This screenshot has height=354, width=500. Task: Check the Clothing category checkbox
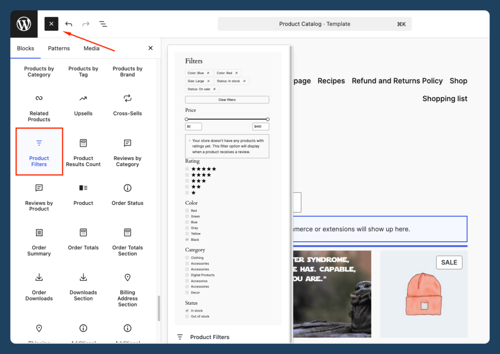point(187,258)
